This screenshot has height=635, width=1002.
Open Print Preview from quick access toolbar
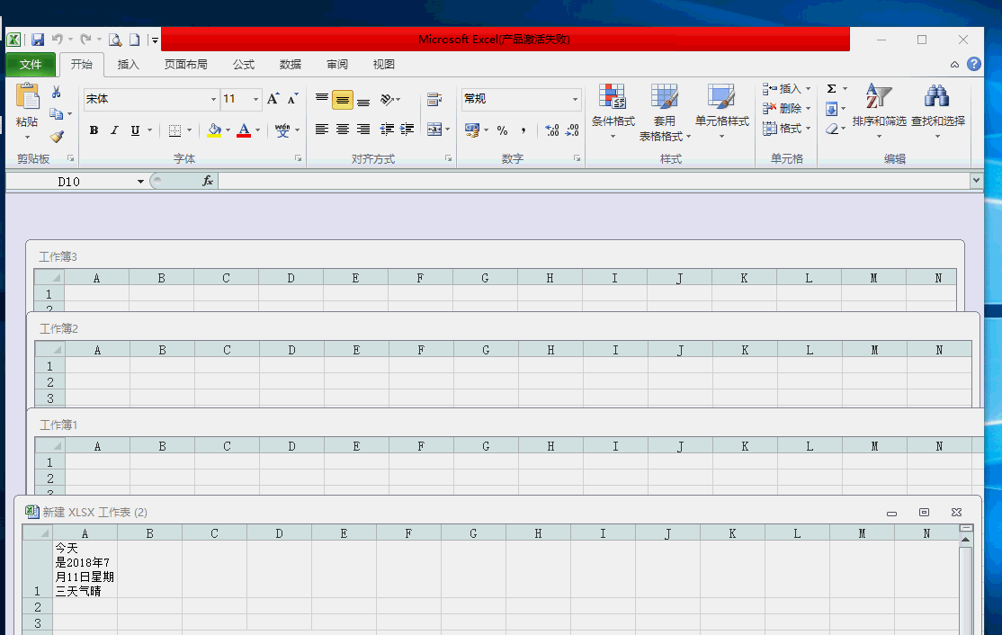[x=115, y=40]
